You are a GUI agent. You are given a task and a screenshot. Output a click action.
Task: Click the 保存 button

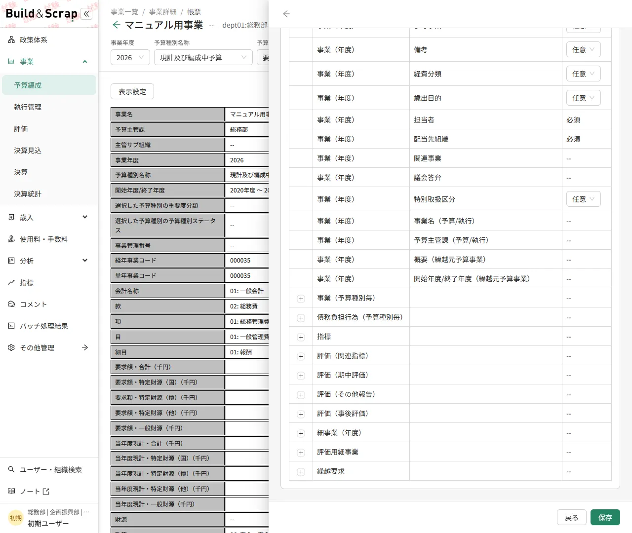605,517
